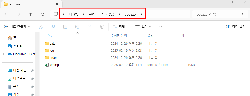Screen dimensions: 250x96
Task: Click the navigation pane scrollbar
Action: point(37,66)
